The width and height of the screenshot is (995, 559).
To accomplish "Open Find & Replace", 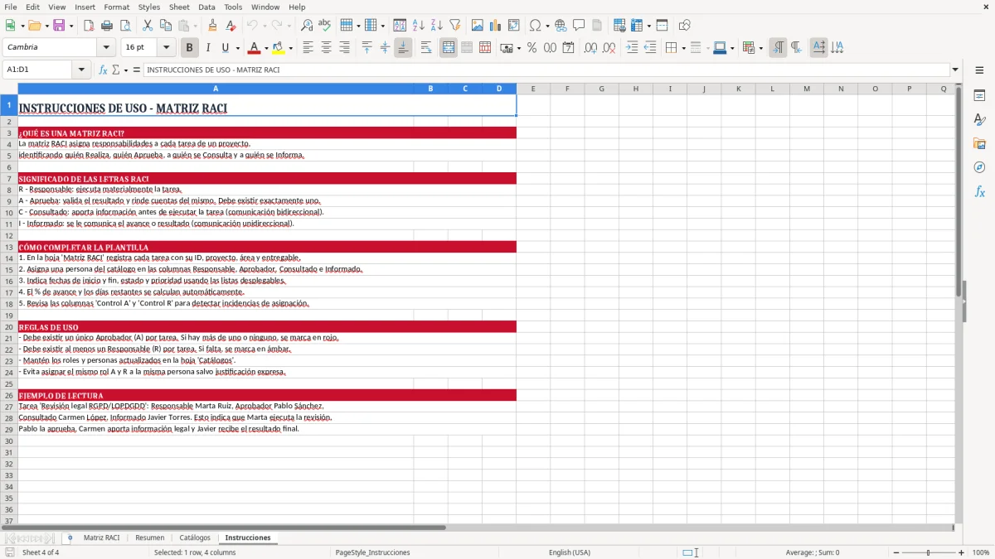I will 307,26.
